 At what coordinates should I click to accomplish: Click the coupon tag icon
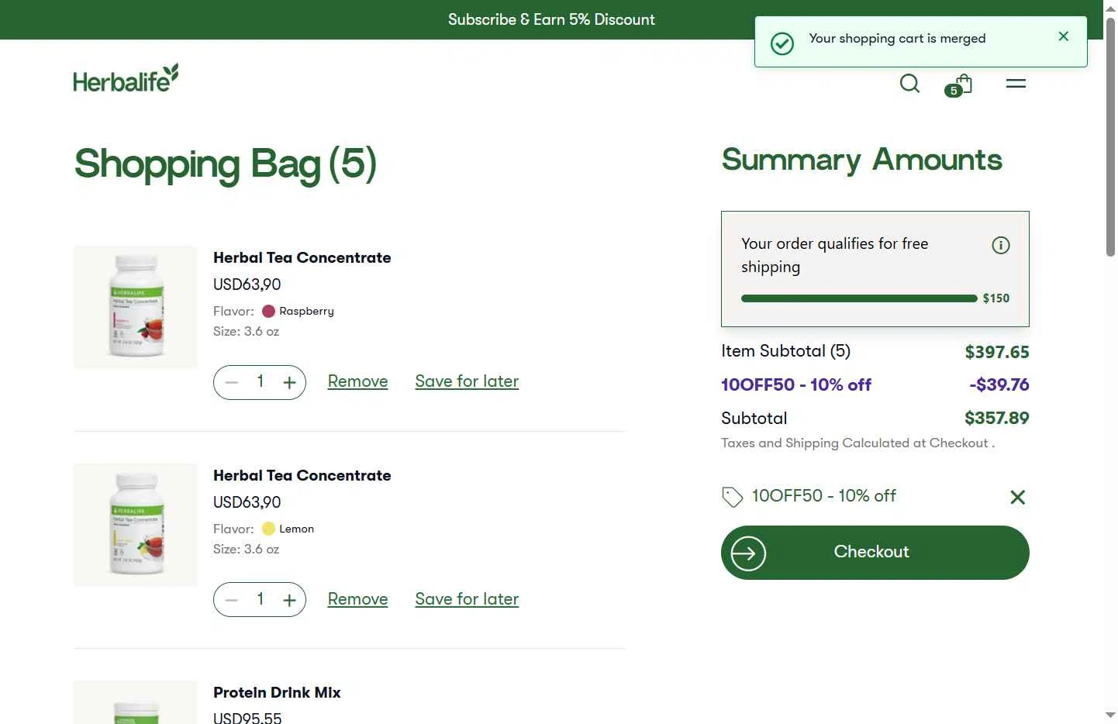tap(732, 497)
